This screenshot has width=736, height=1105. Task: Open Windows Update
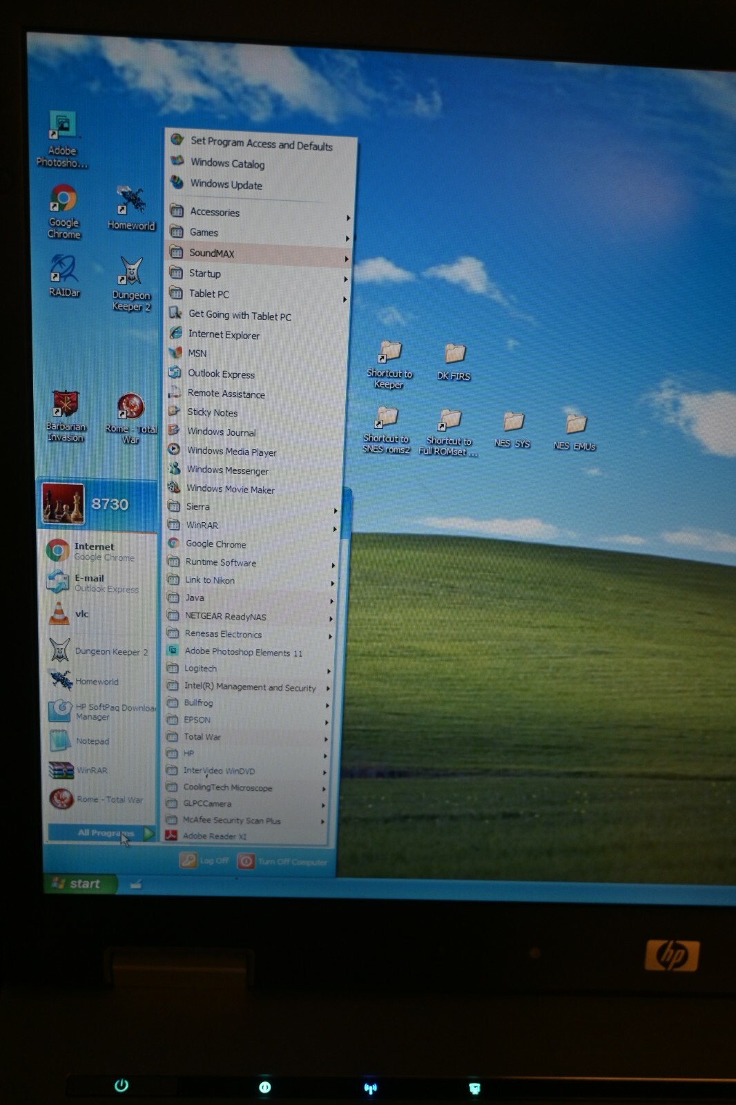click(261, 184)
